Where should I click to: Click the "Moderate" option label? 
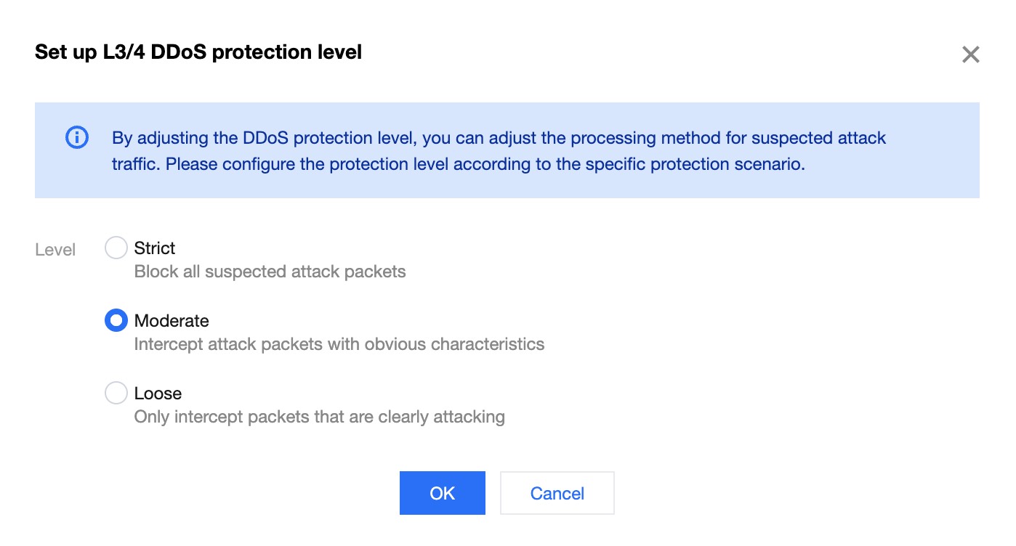172,321
